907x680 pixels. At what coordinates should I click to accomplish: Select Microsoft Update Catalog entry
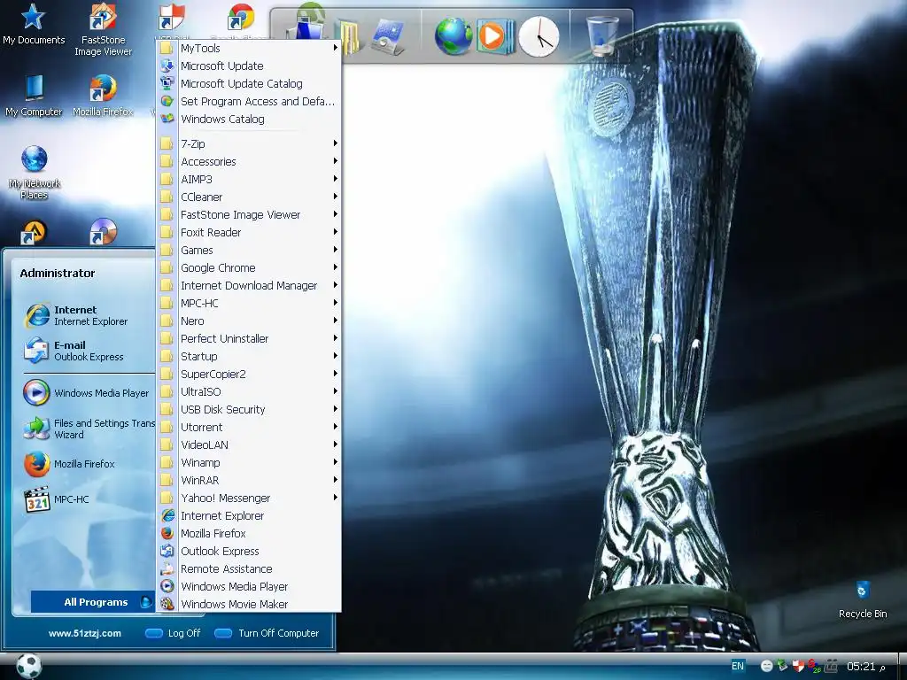(x=249, y=84)
